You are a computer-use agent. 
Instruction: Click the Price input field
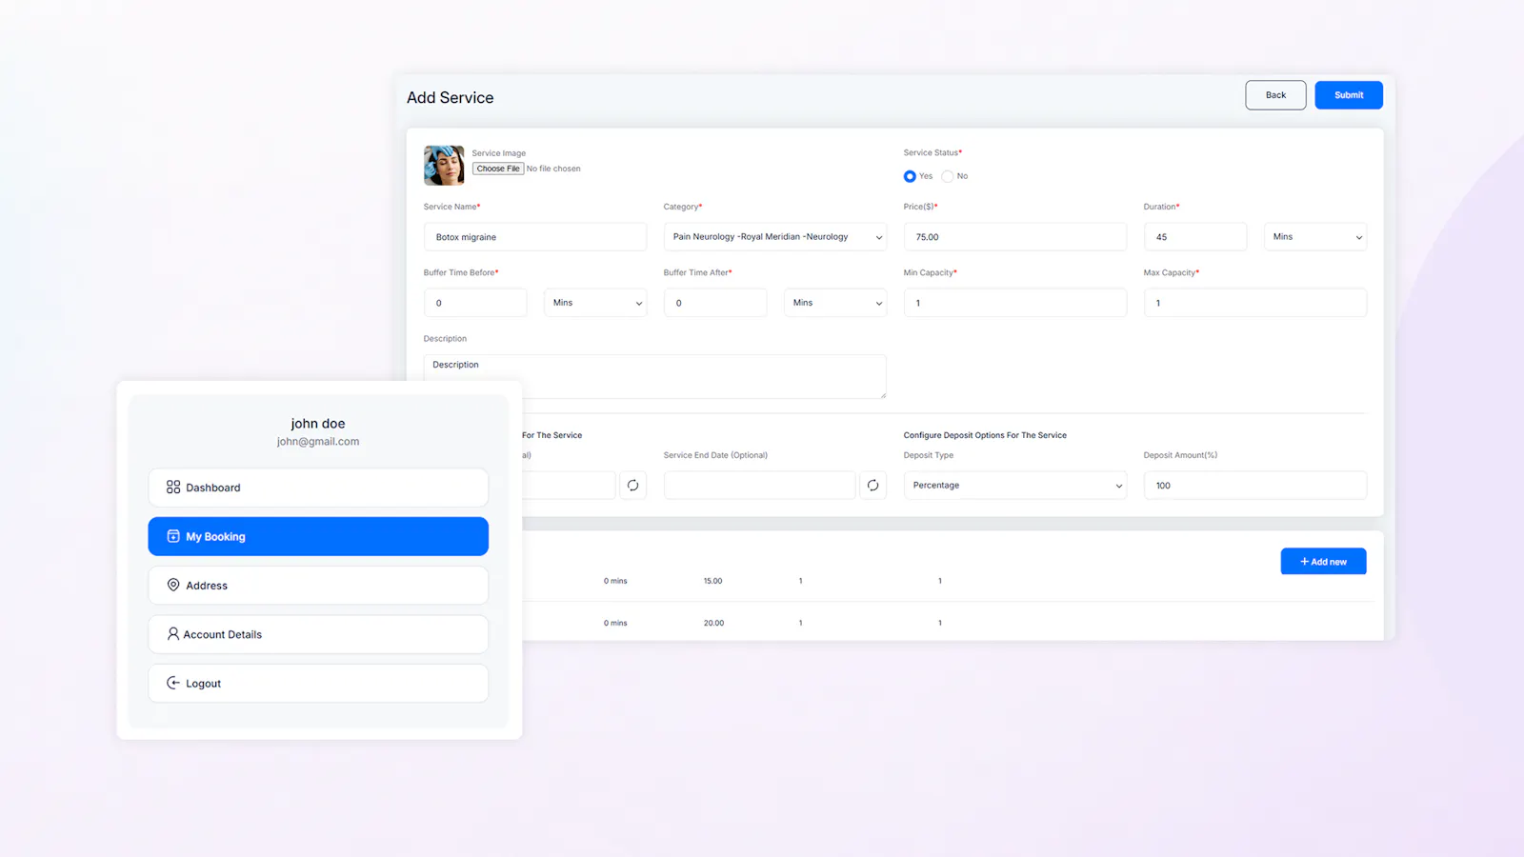pos(1015,237)
